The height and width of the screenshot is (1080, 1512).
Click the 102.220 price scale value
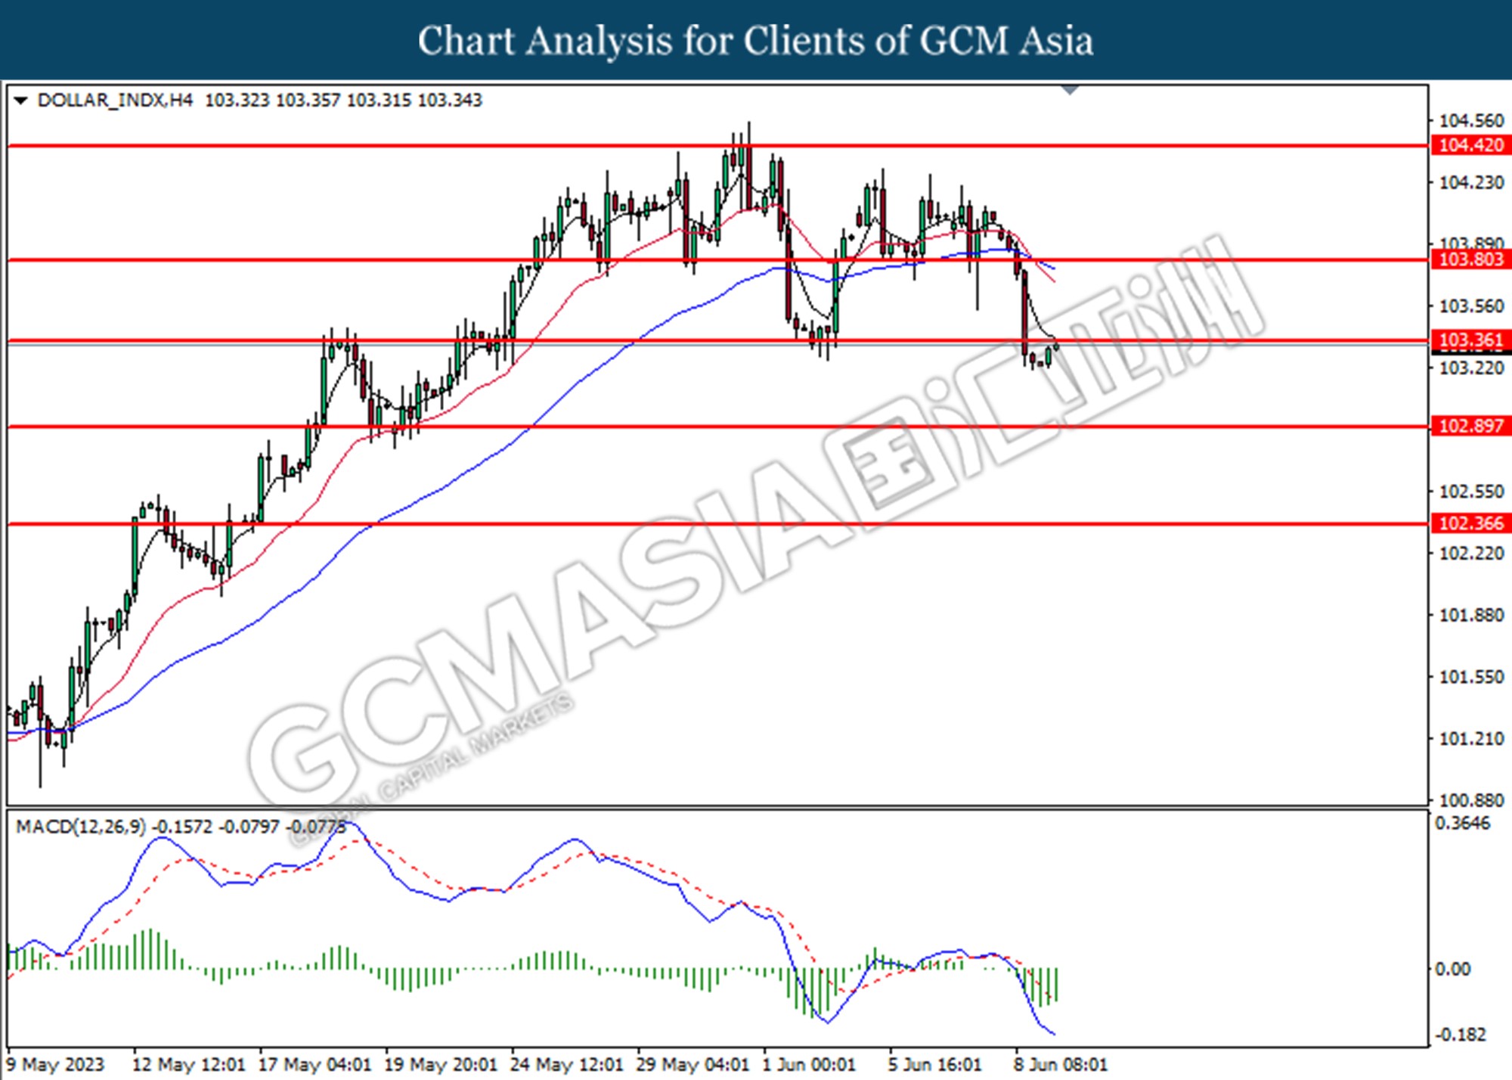coord(1471,553)
